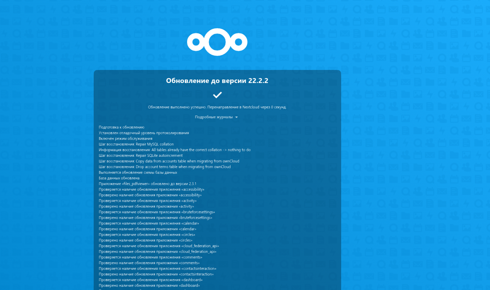Click 'Проверено' line for «accessibility»
The height and width of the screenshot is (290, 490).
click(x=150, y=195)
